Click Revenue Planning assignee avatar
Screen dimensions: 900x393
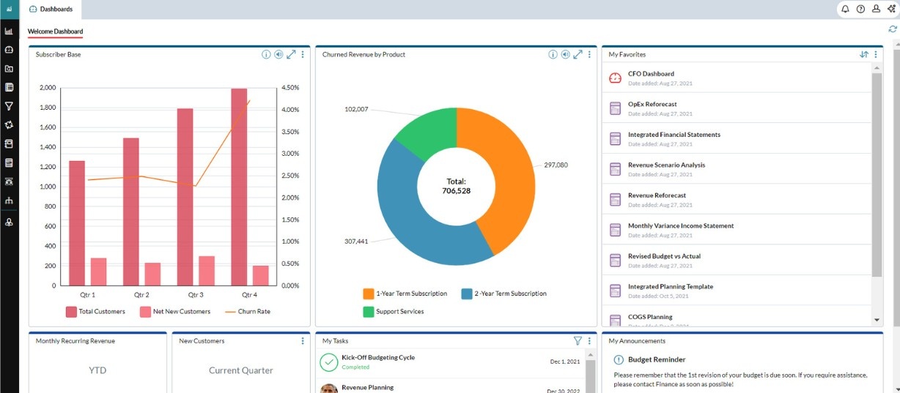pos(328,389)
